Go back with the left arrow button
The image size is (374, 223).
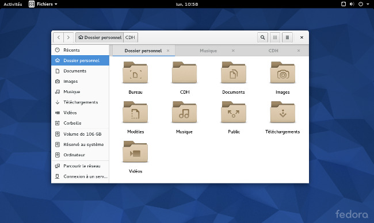coord(59,37)
